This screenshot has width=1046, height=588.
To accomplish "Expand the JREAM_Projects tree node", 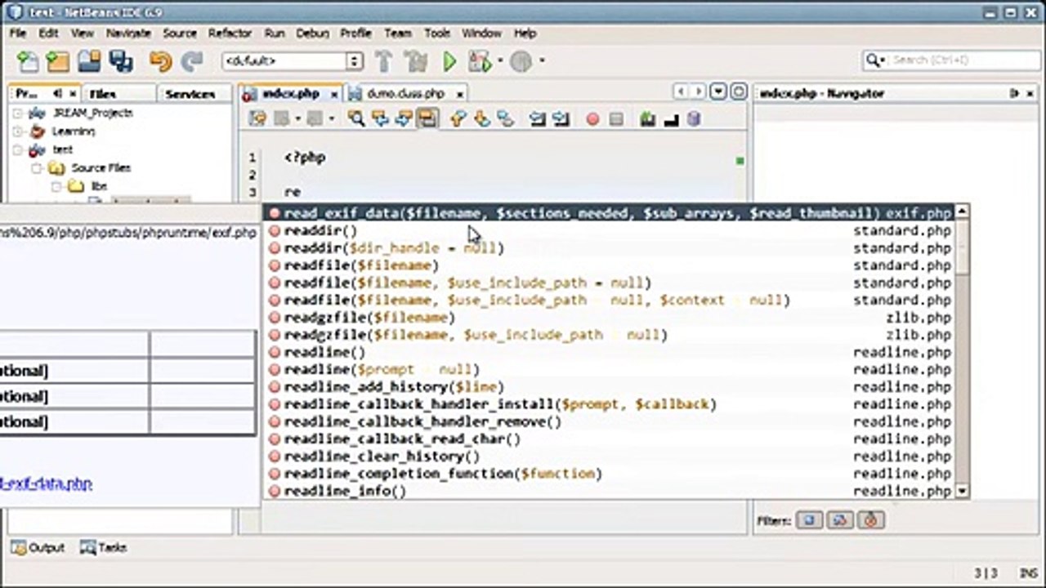I will (17, 113).
